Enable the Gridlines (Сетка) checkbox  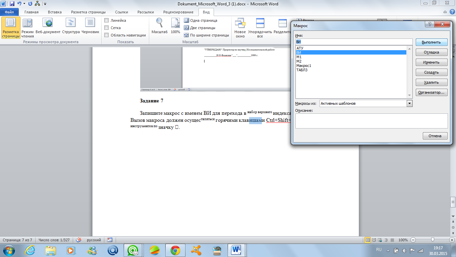tap(107, 28)
